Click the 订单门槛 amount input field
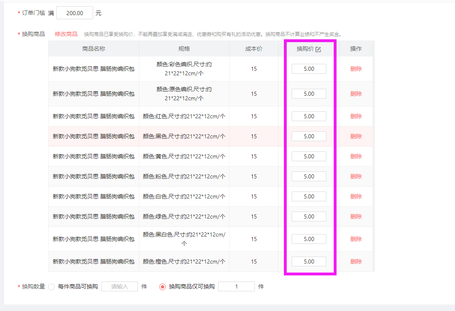This screenshot has height=311, width=455. pyautogui.click(x=74, y=13)
